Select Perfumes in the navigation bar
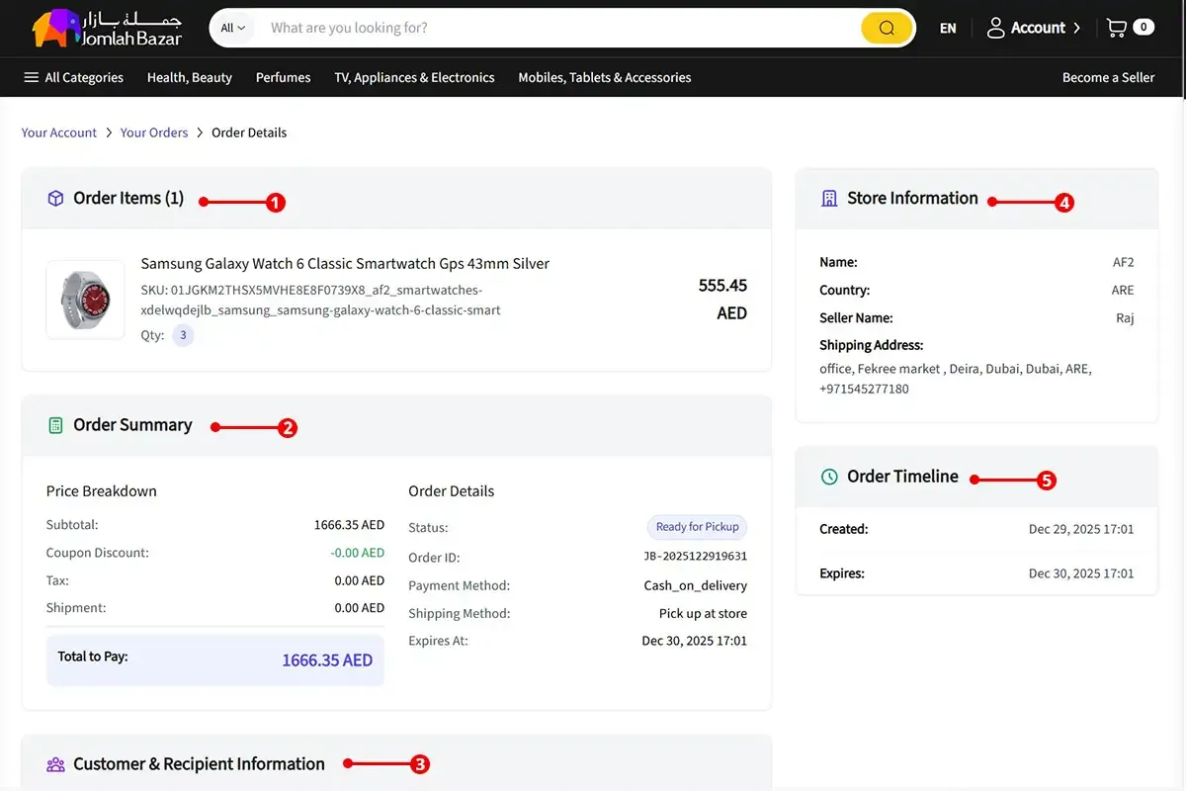The width and height of the screenshot is (1186, 791). coord(283,77)
